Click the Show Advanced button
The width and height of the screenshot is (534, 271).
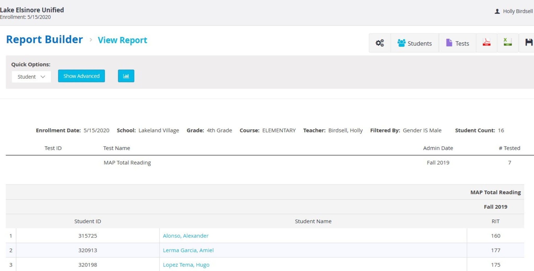click(x=81, y=76)
